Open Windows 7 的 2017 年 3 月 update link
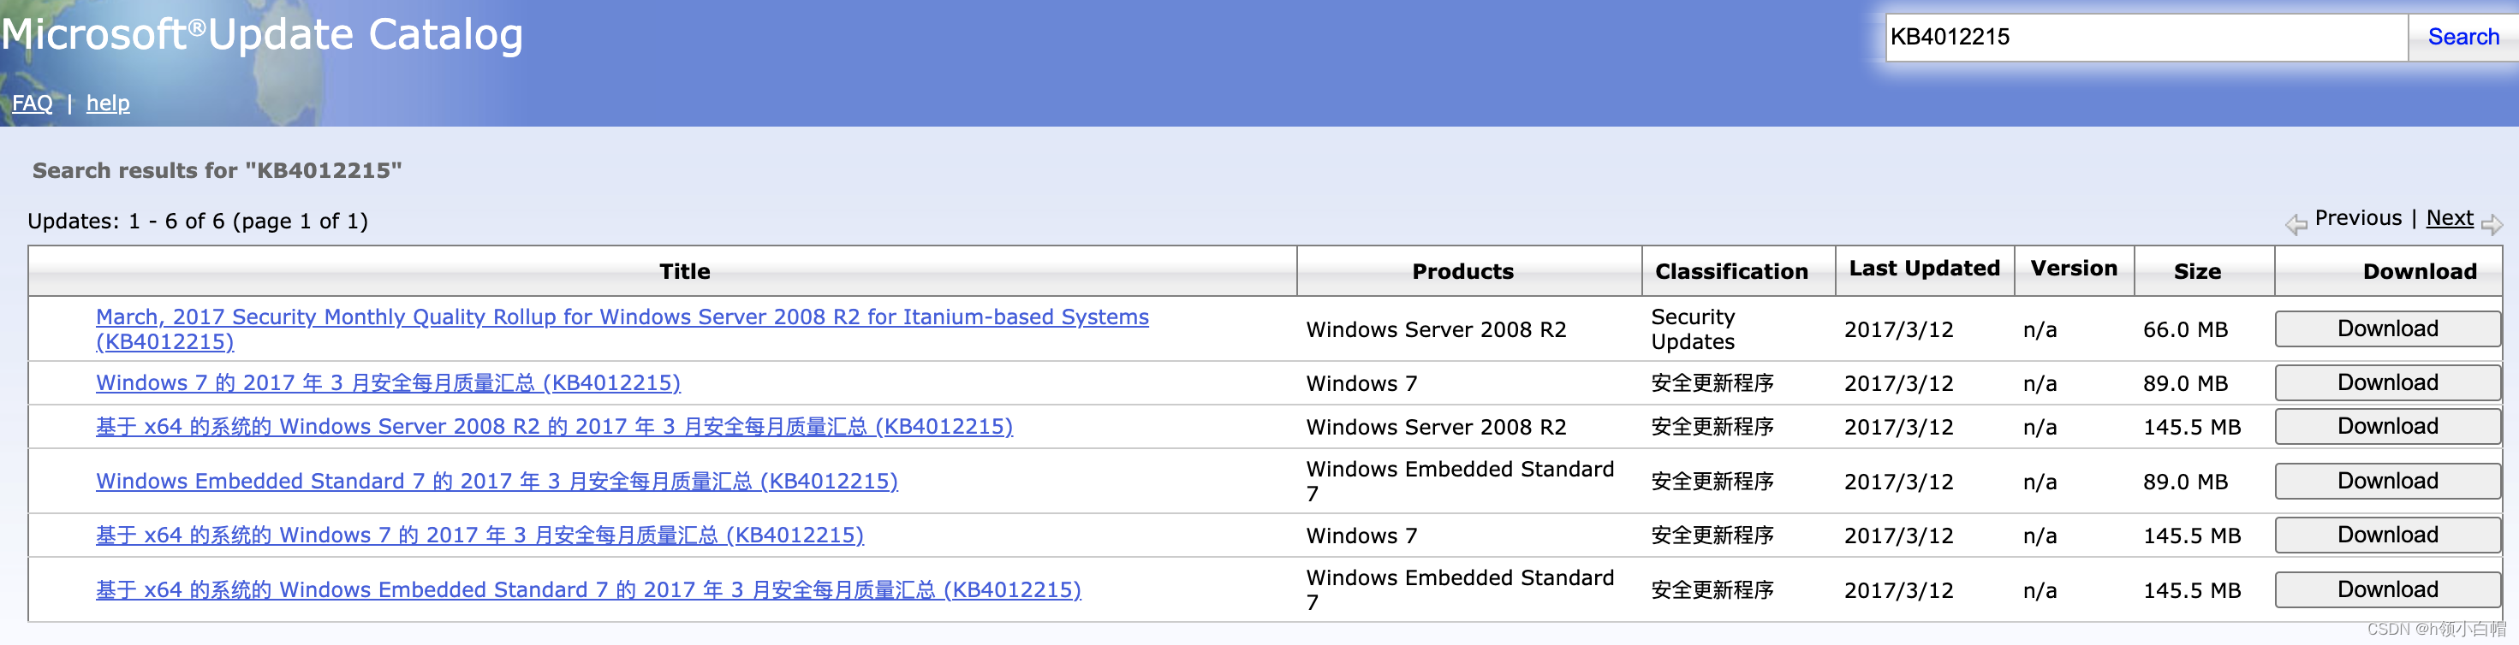 tap(388, 383)
